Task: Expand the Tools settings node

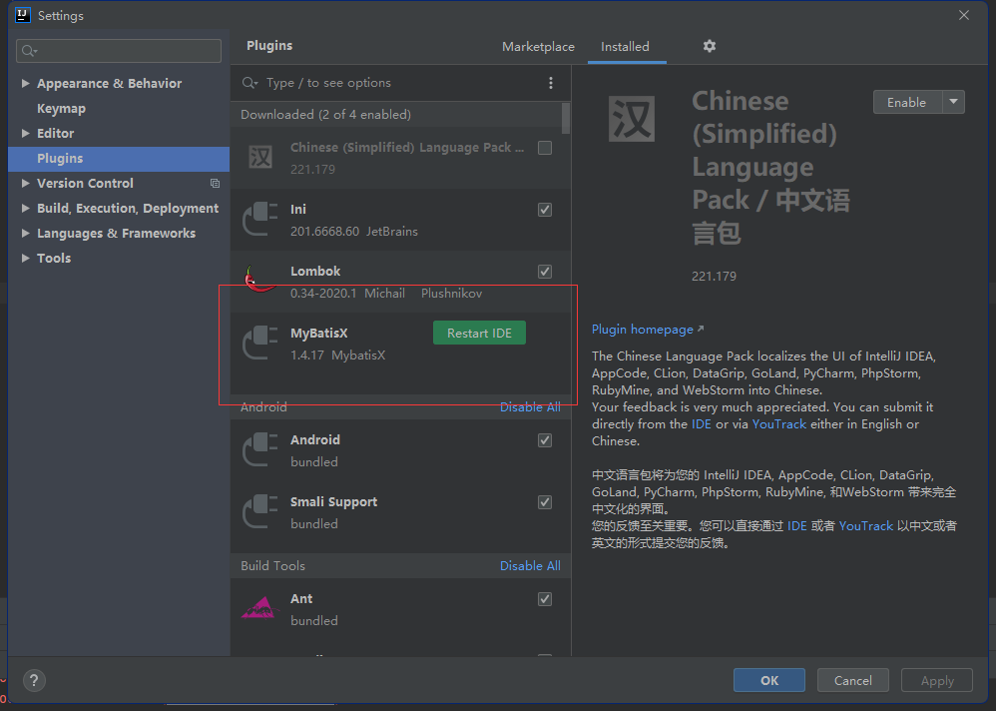Action: point(25,258)
